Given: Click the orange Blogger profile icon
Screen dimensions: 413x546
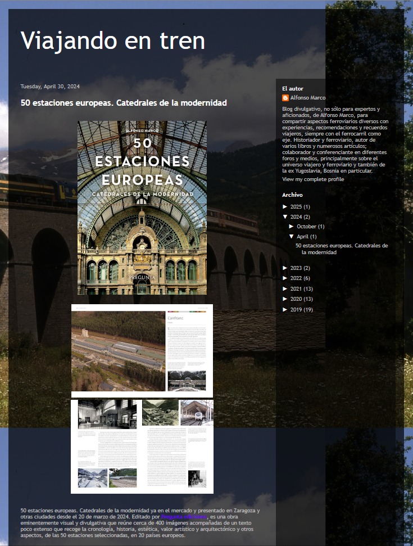Looking at the screenshot, I should click(285, 98).
